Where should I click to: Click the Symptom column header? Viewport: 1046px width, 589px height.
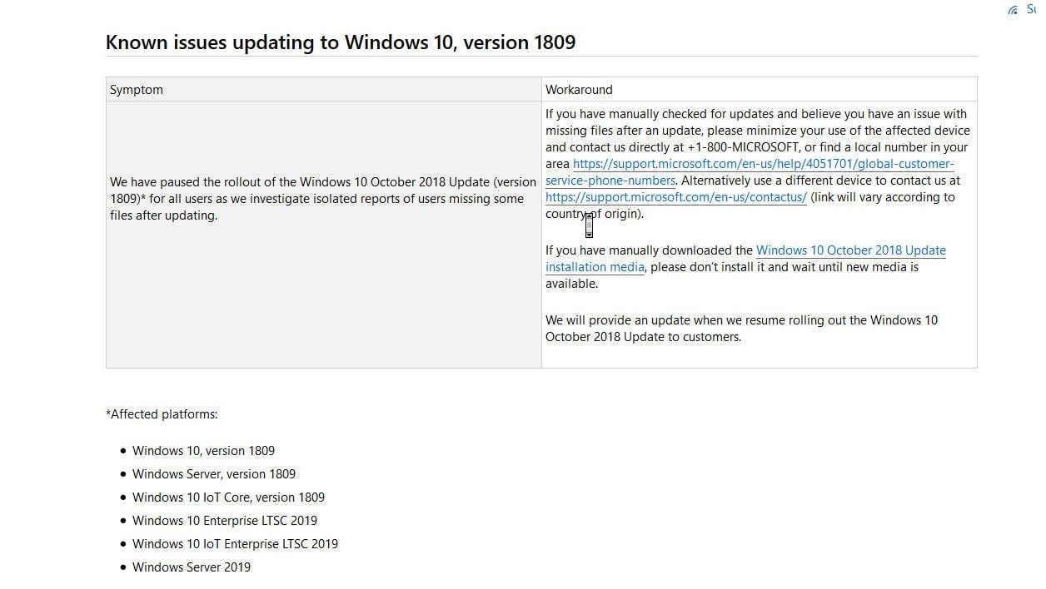tap(137, 90)
